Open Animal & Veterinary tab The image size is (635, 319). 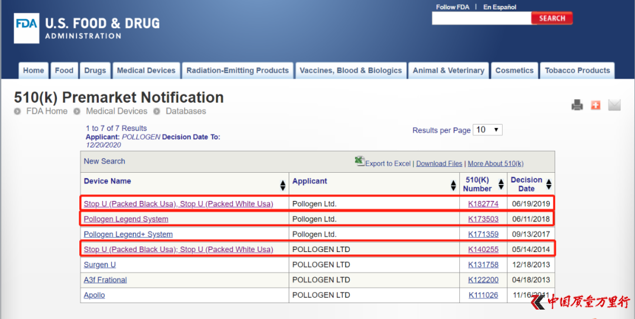pyautogui.click(x=448, y=70)
